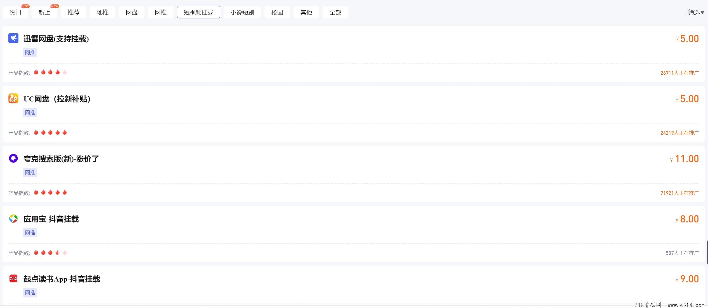Click 26711人正在推广 text
The image size is (708, 308).
[x=679, y=73]
